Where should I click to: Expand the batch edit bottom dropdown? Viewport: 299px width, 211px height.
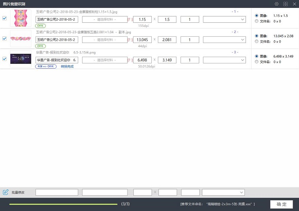click(x=223, y=192)
